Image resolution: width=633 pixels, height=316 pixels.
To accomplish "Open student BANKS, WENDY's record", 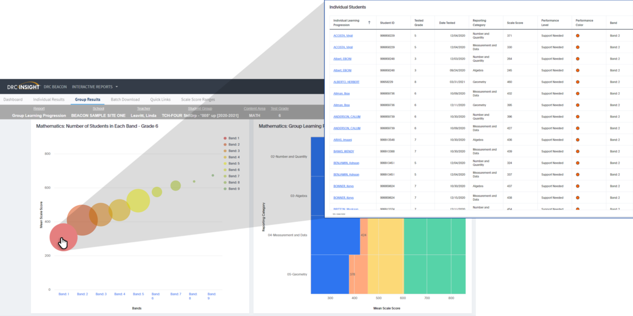I will pos(343,151).
